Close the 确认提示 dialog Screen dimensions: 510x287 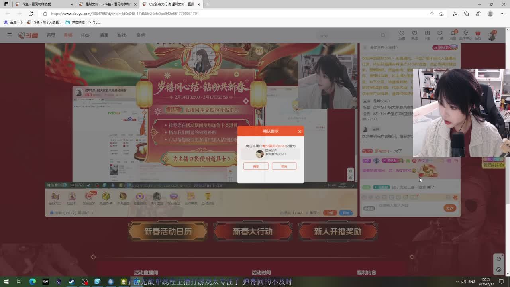[300, 131]
